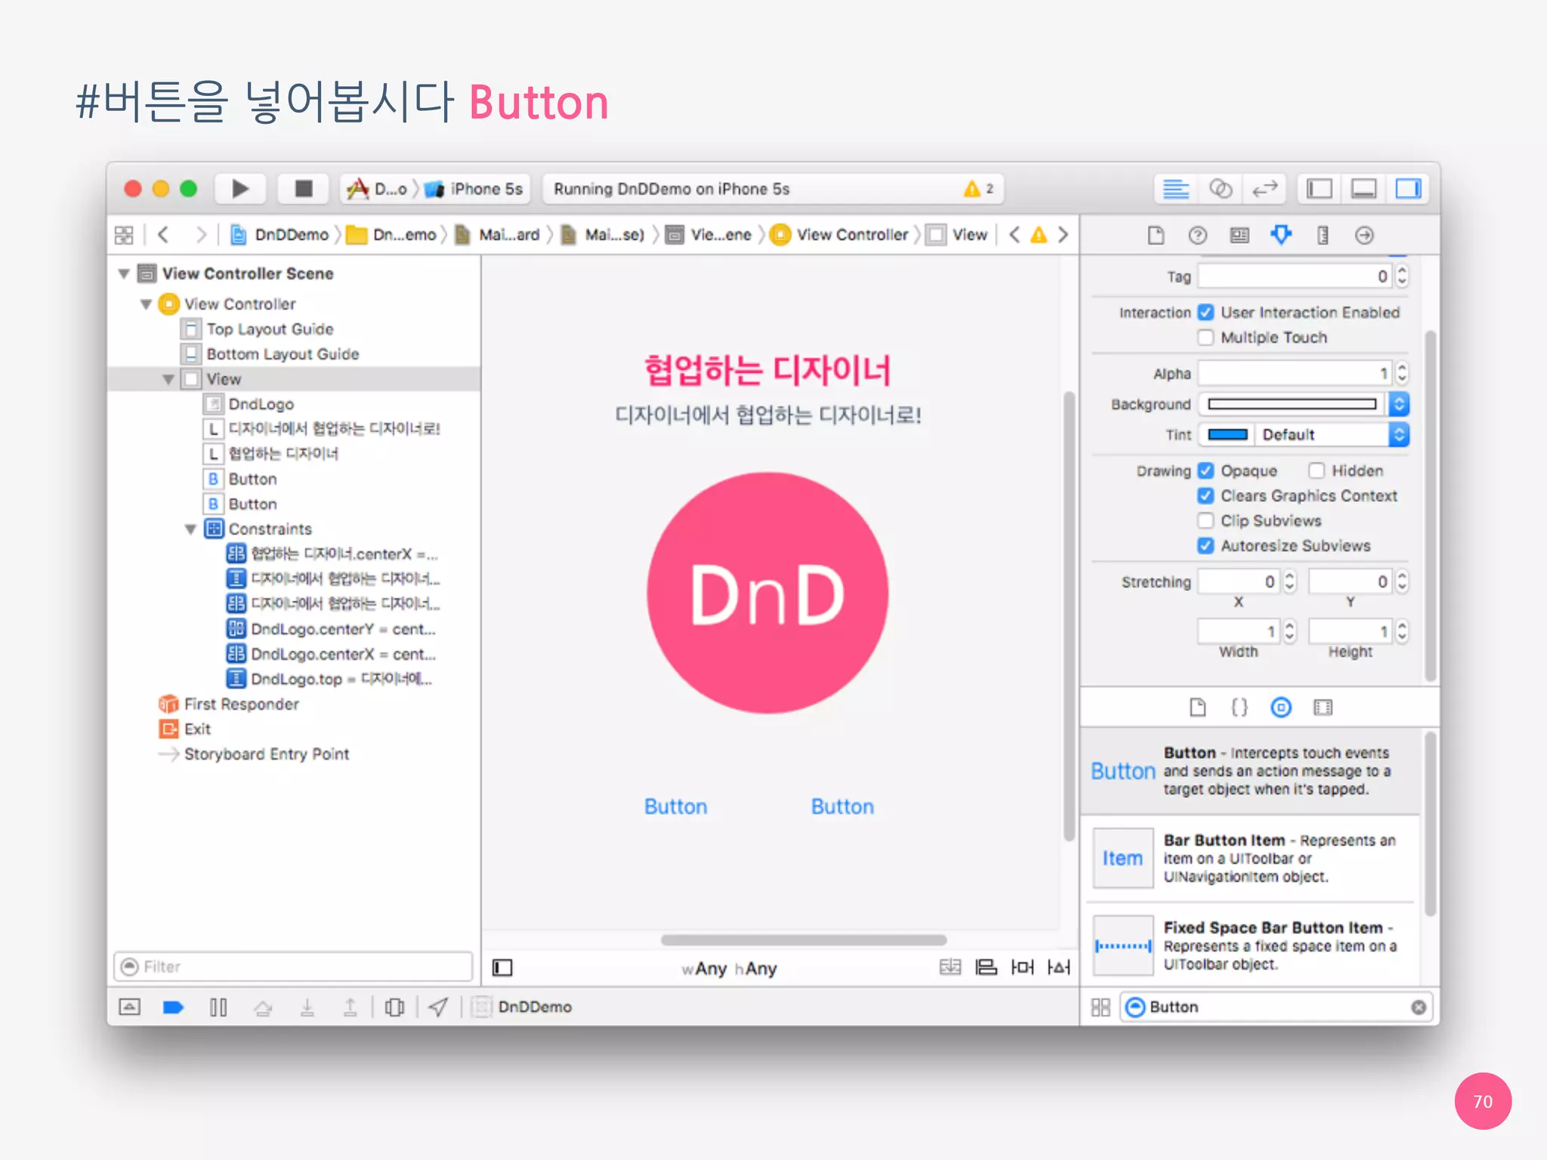Toggle User Interaction Enabled checkbox
Image resolution: width=1547 pixels, height=1160 pixels.
click(1206, 313)
